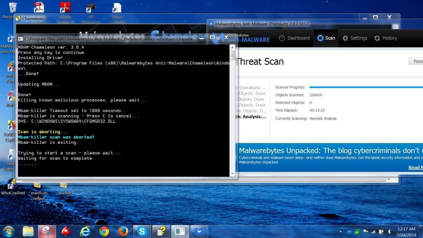The image size is (423, 238).
Task: Click the 'Mbam-killer scan was aborted!' line
Action: click(56, 137)
